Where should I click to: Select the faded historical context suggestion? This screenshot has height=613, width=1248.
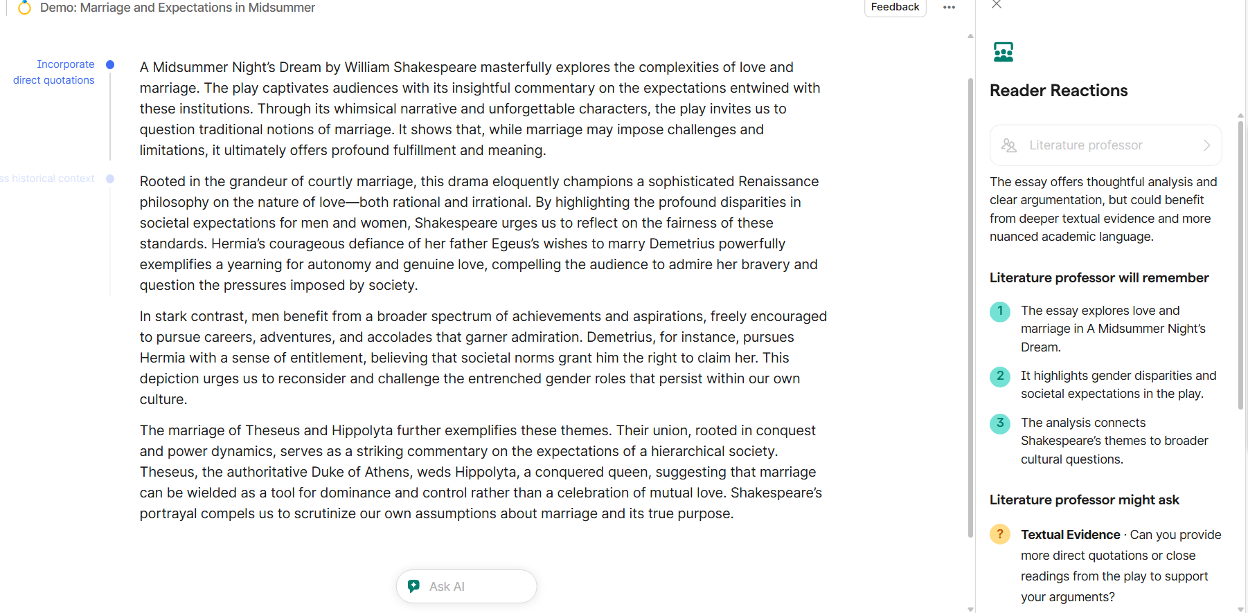point(48,179)
